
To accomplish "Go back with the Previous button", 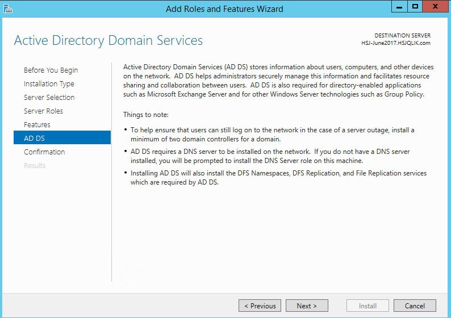I will tap(260, 306).
